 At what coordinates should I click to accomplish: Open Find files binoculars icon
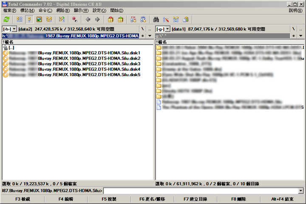pyautogui.click(x=156, y=19)
